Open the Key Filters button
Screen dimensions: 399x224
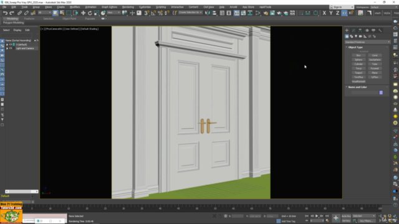click(x=366, y=221)
